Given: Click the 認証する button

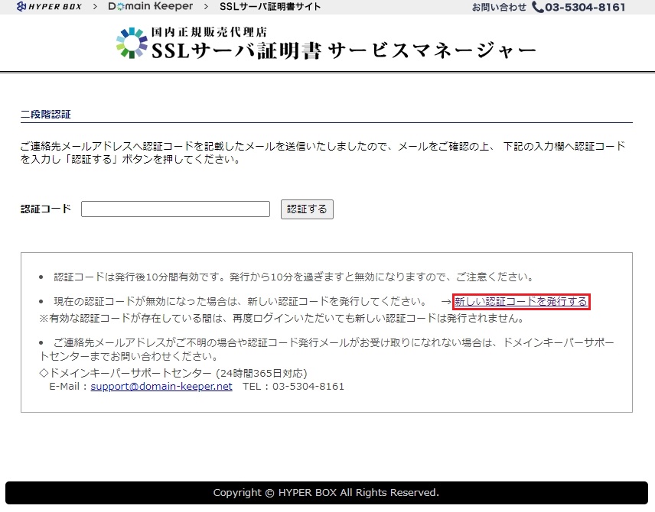Looking at the screenshot, I should pyautogui.click(x=307, y=209).
